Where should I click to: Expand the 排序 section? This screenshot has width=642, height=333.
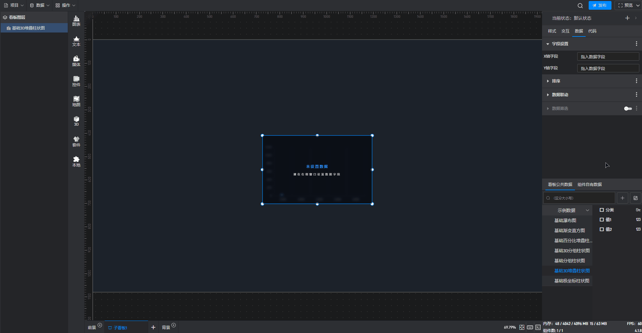(556, 81)
